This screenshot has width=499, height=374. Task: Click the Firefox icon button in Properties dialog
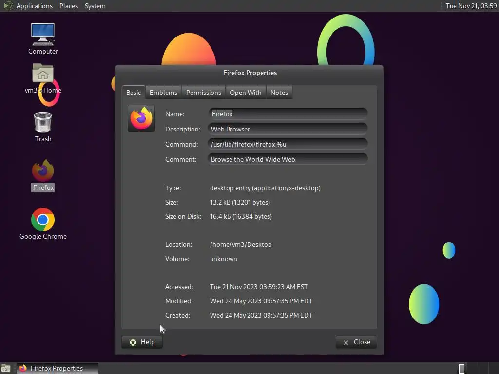[141, 119]
